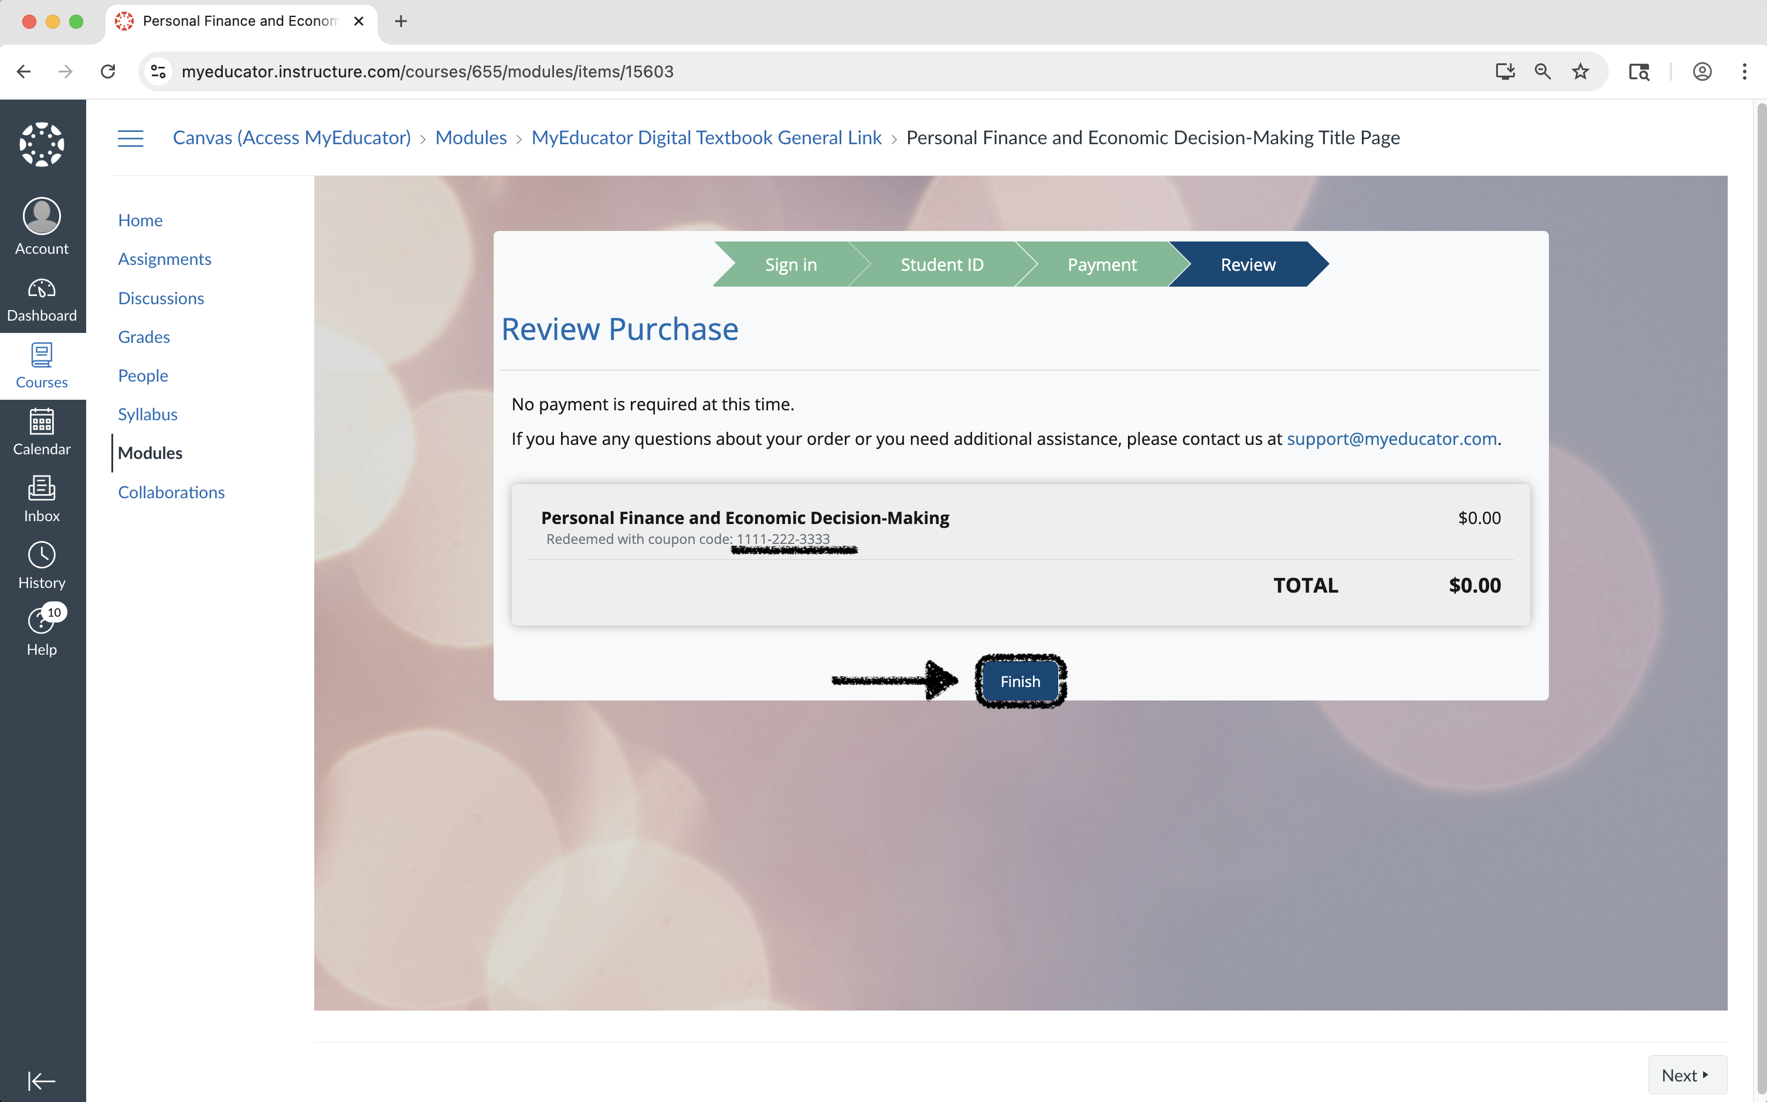
Task: Click the Canvas logo at top
Action: [x=42, y=144]
